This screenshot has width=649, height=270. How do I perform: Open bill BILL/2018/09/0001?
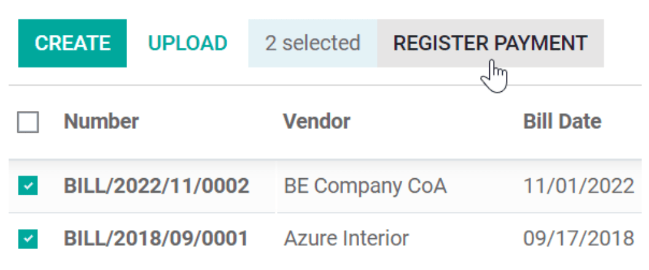156,238
